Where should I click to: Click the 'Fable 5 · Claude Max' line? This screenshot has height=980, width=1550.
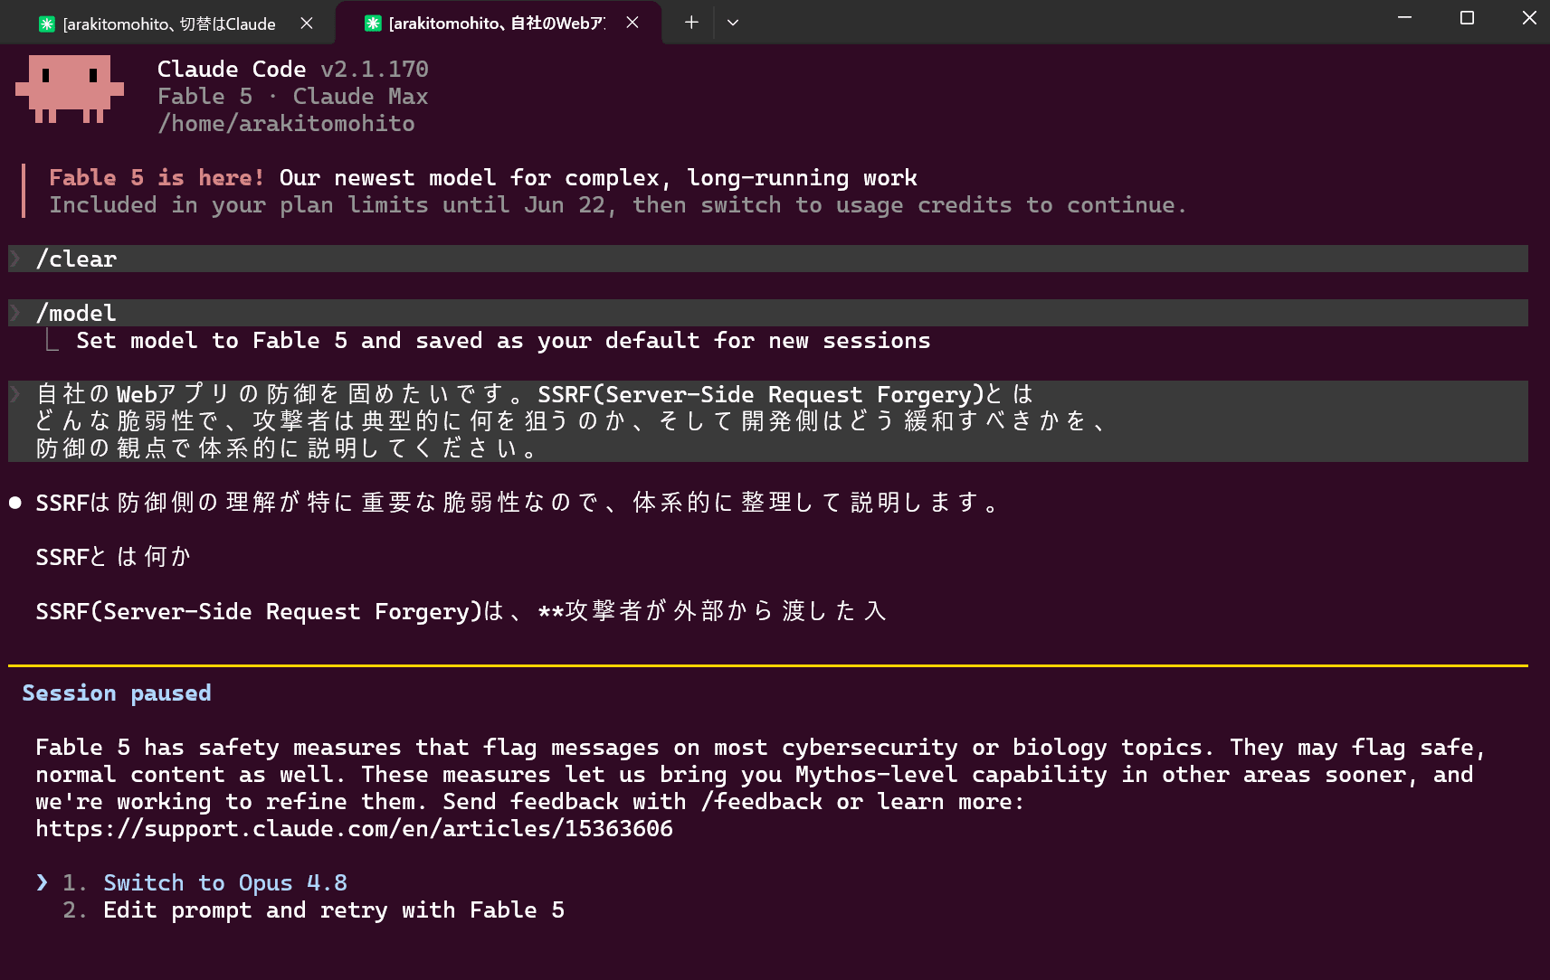coord(293,97)
